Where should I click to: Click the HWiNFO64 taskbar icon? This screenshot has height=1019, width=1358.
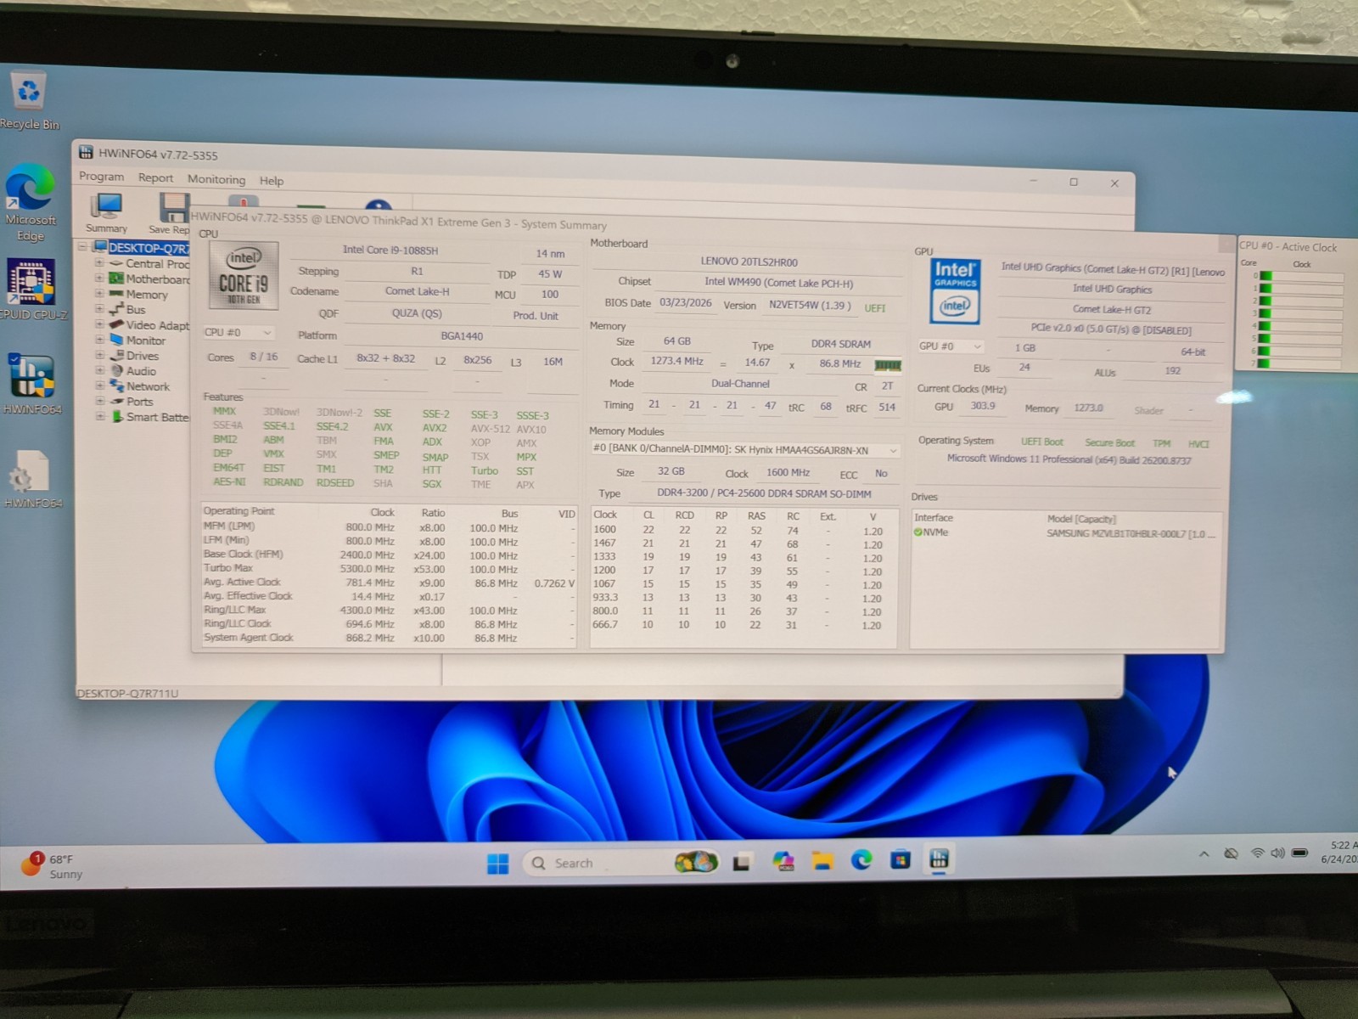click(939, 859)
